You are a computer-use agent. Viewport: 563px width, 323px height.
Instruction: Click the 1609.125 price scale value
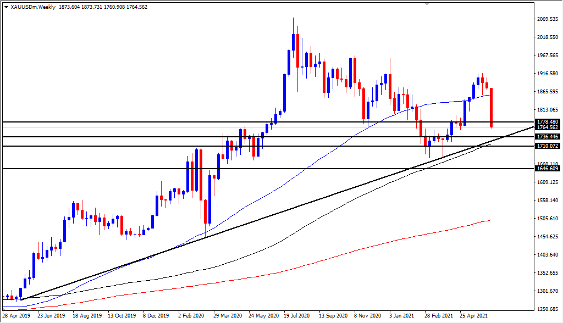(548, 182)
